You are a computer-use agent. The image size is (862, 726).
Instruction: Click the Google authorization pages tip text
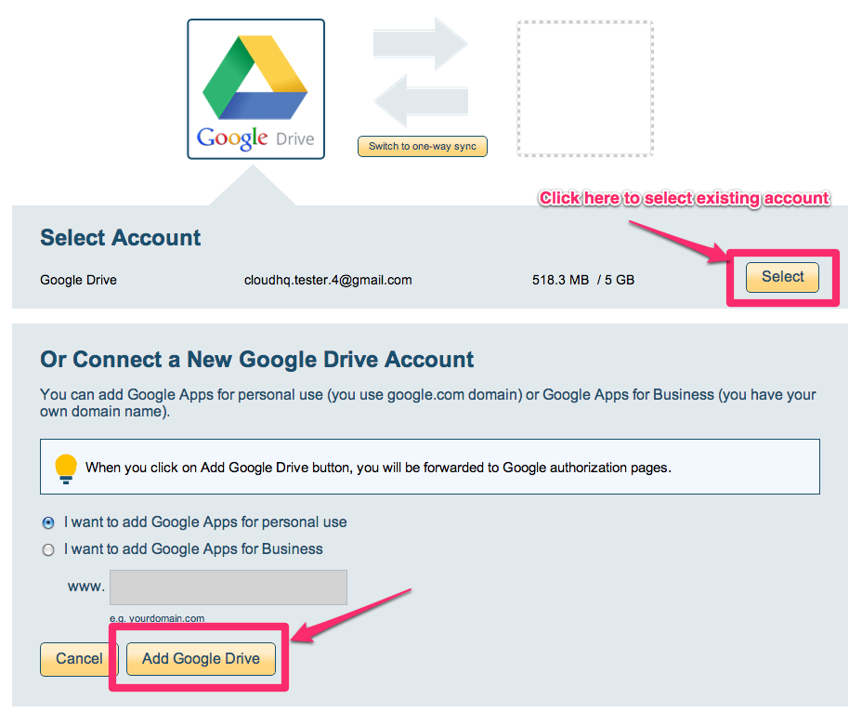click(x=378, y=468)
